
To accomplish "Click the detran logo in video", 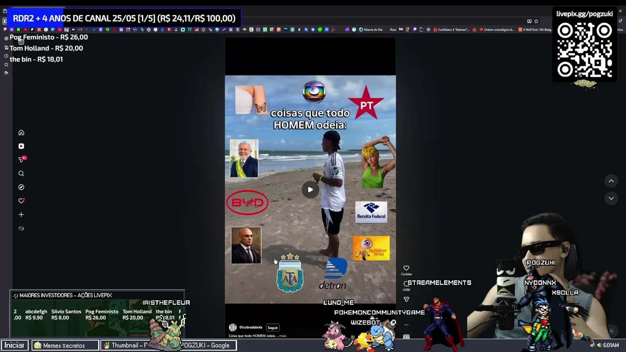I will click(x=333, y=275).
